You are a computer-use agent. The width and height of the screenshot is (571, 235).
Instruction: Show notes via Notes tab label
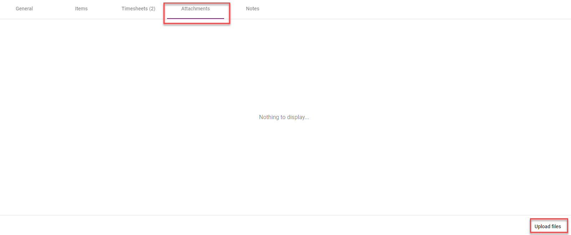pos(252,9)
